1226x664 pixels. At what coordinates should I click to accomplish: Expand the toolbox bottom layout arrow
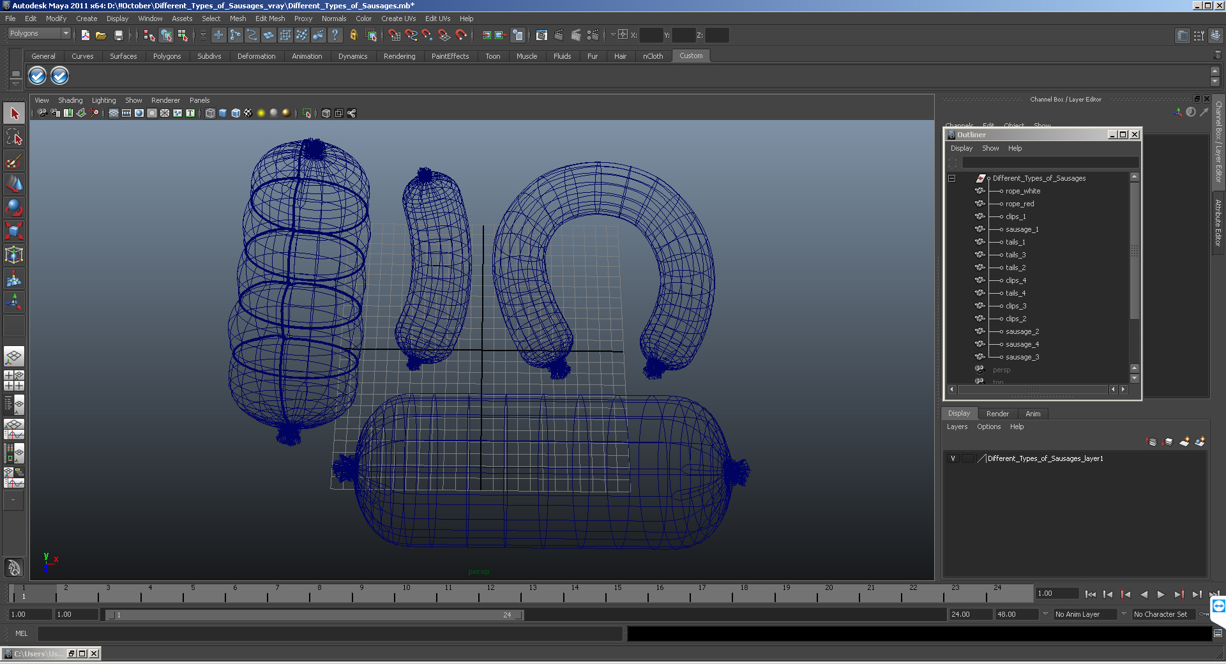13,501
